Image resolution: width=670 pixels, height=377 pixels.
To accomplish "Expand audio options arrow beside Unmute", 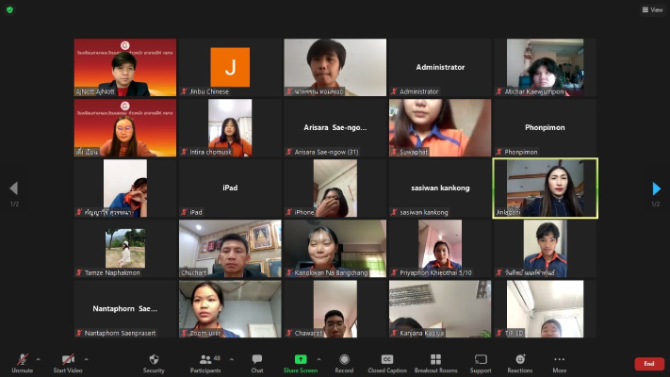I will pos(39,359).
